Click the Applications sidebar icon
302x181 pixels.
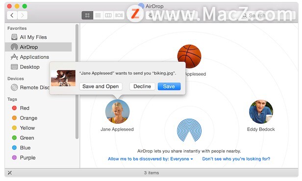14,57
